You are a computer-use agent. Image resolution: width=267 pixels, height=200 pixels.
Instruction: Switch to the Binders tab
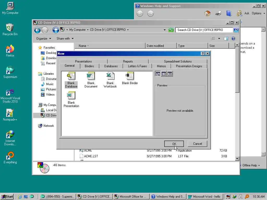[x=89, y=66]
